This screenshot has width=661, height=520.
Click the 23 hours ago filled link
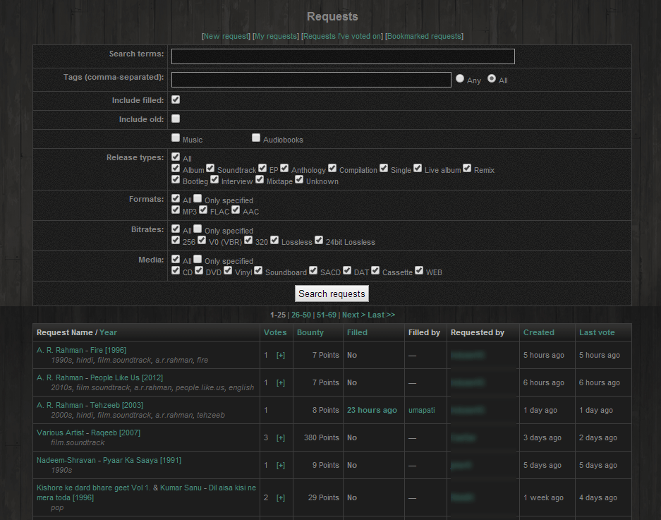[x=372, y=411]
